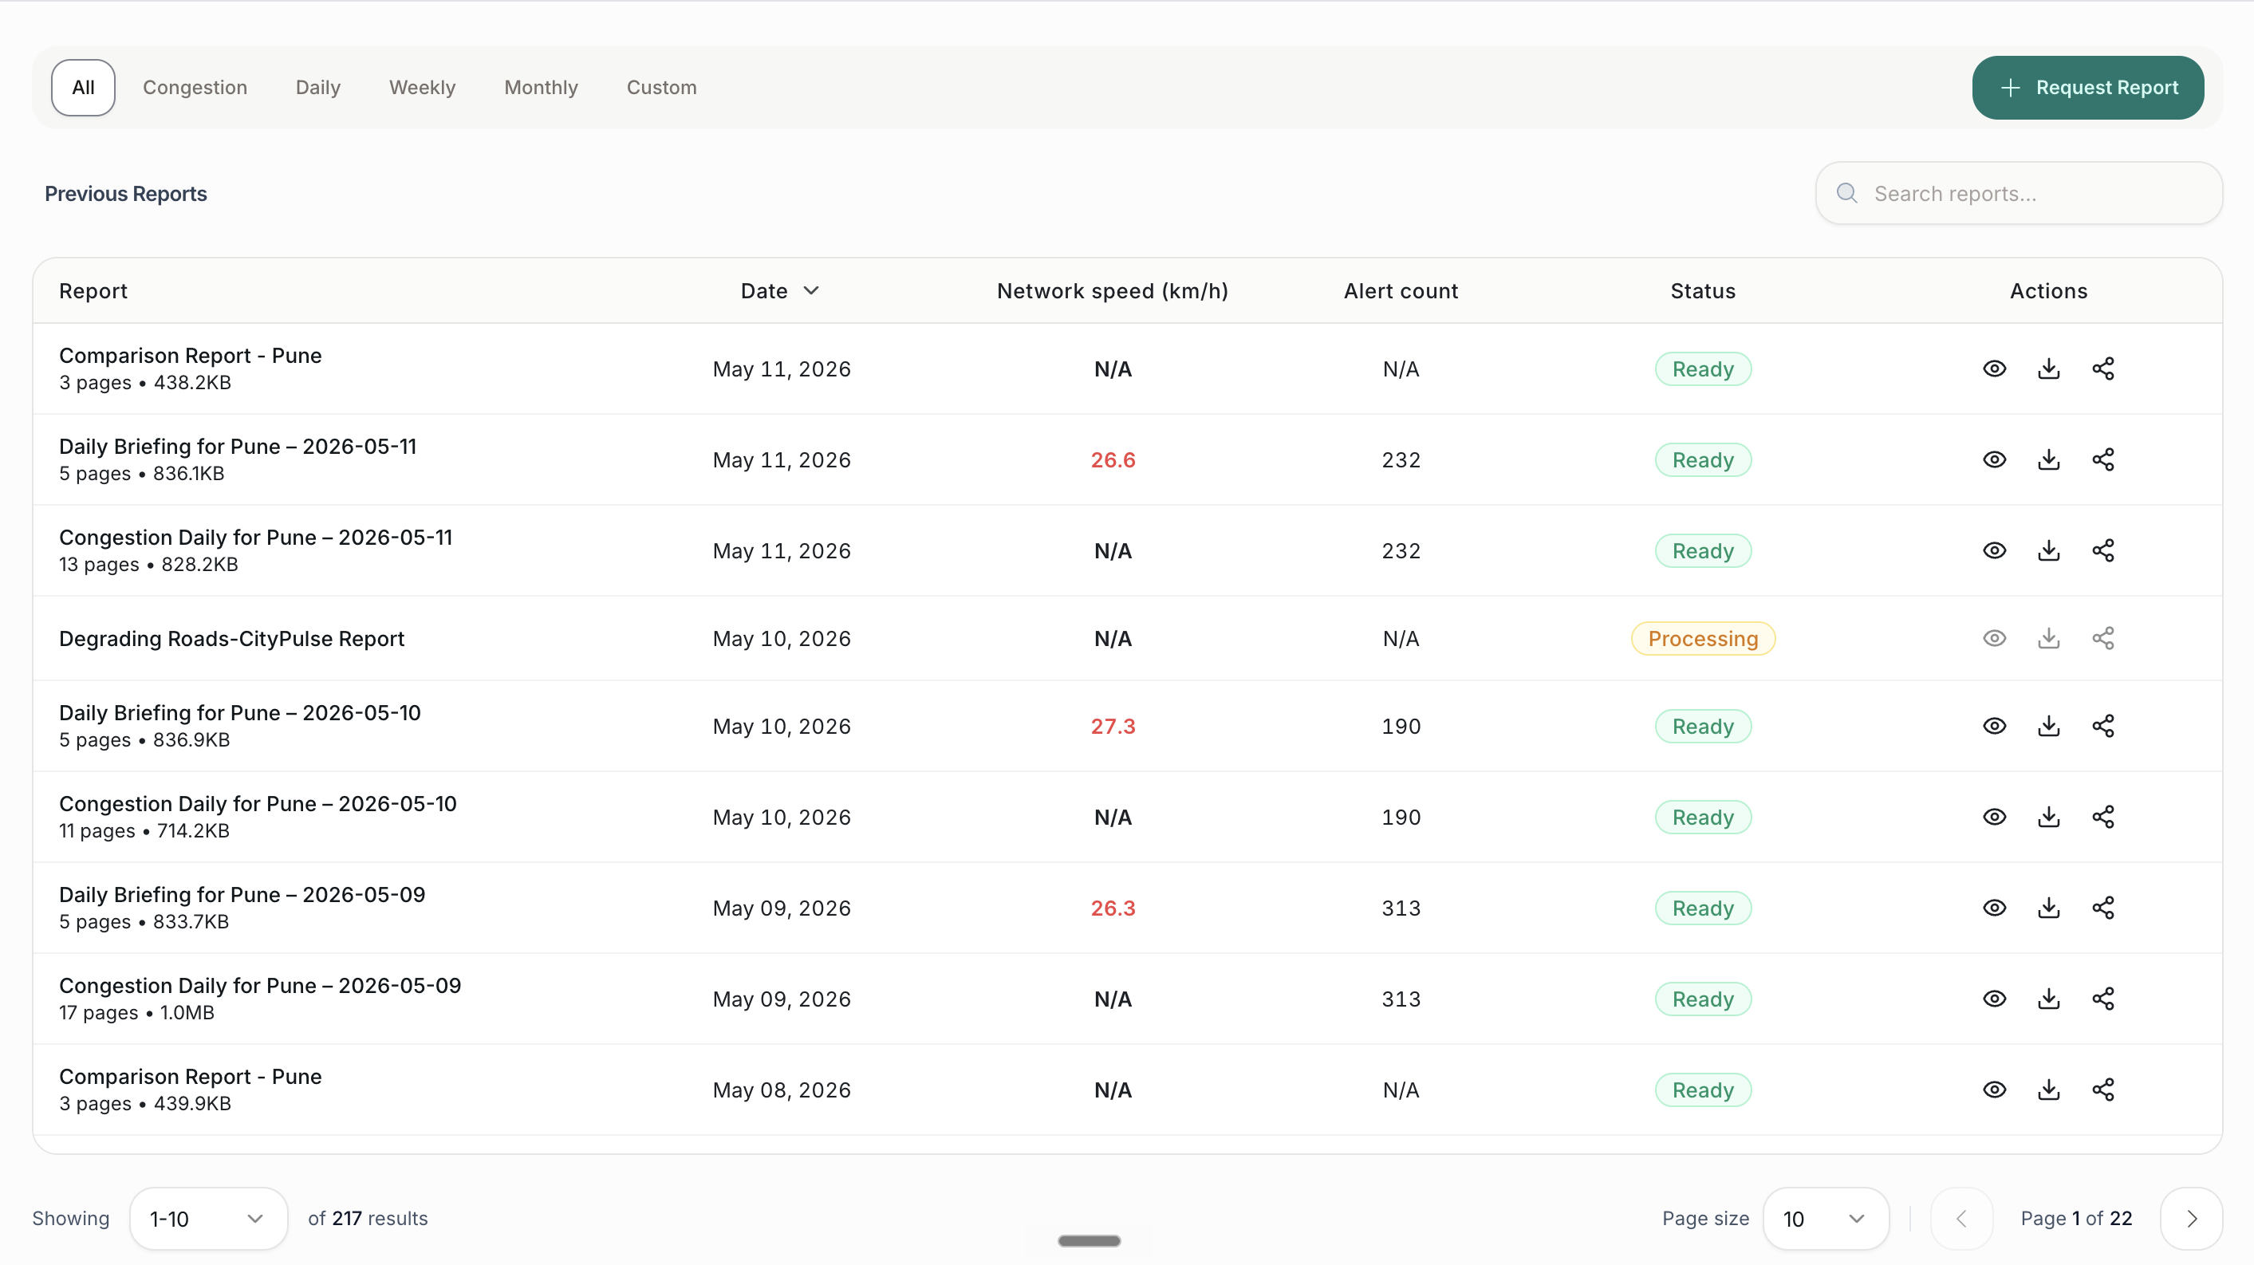Image resolution: width=2254 pixels, height=1265 pixels.
Task: Click the Request Report button
Action: coord(2088,88)
